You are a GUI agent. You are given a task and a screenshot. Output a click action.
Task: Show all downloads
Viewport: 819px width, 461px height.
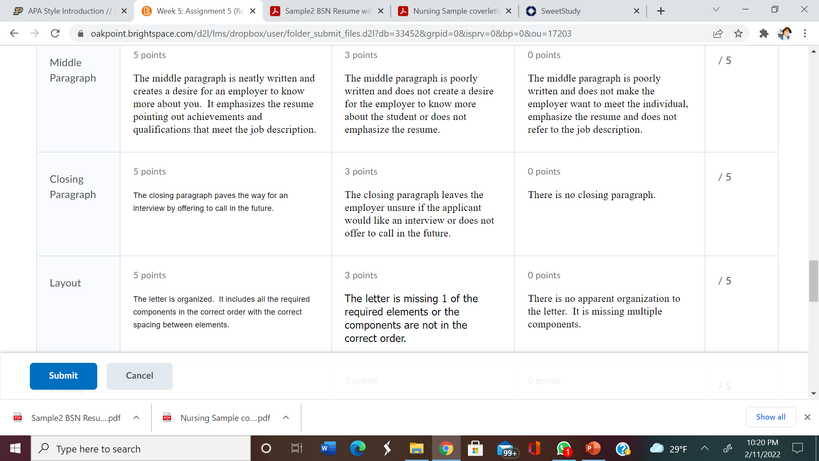[x=770, y=417]
